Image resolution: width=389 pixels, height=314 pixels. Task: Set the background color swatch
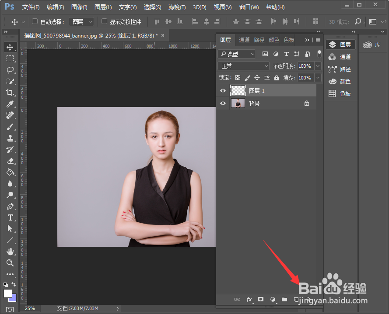tap(14, 299)
